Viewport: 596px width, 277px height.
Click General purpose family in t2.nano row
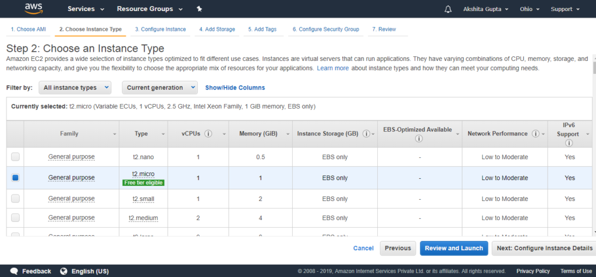[72, 157]
